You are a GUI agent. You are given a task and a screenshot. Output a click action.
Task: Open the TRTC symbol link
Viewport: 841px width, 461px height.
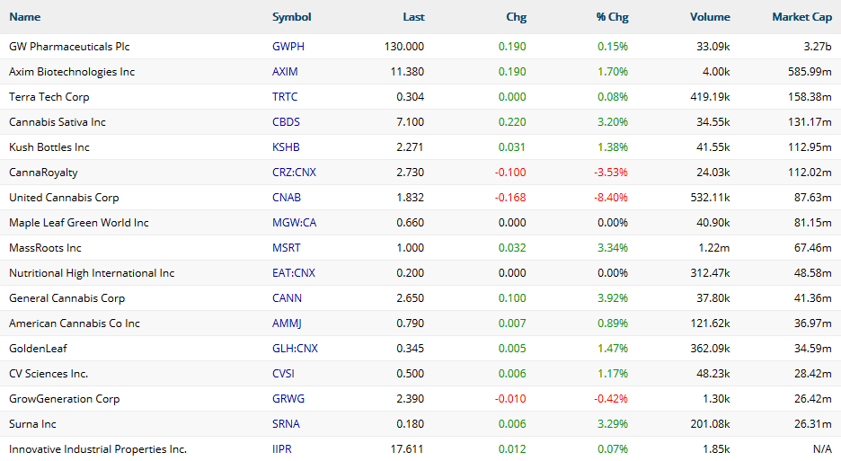tap(285, 97)
